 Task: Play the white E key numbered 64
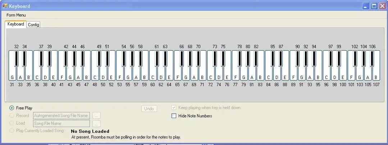tap(169, 74)
